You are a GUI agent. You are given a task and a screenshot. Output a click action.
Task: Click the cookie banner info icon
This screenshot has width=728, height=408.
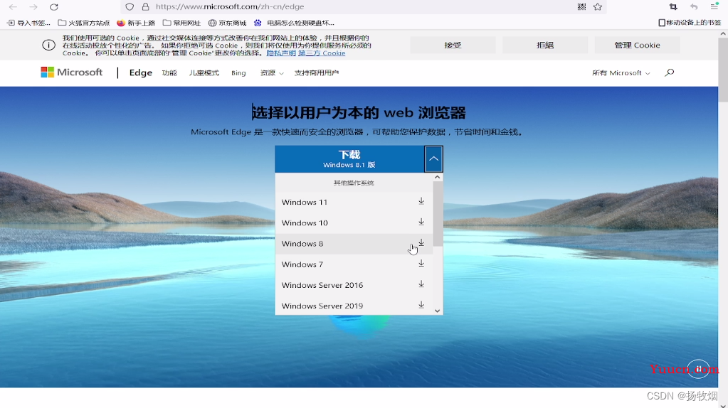click(x=49, y=45)
